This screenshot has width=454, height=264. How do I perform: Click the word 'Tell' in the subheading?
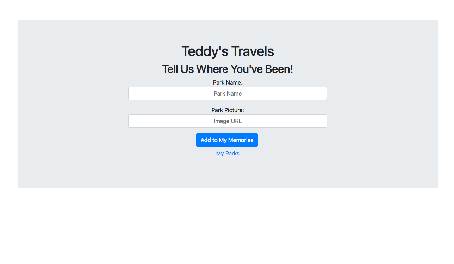pos(170,69)
